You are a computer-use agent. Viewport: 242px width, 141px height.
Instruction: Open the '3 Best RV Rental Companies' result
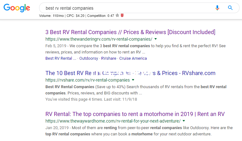[x=130, y=32]
